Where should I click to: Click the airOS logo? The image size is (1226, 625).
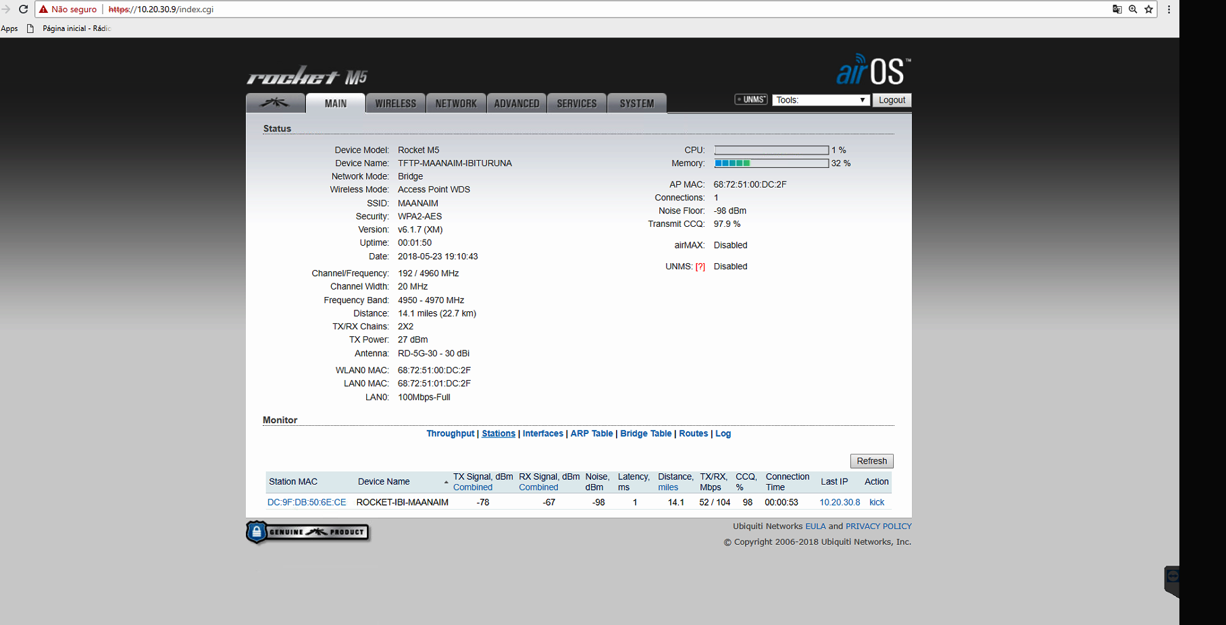pos(873,70)
